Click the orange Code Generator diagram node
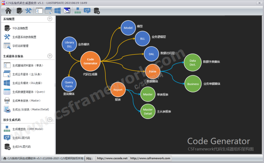Screen dimensions: 264x163 [90, 61]
